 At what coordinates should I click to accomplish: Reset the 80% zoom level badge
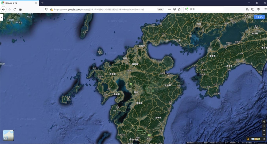pyautogui.click(x=160, y=9)
